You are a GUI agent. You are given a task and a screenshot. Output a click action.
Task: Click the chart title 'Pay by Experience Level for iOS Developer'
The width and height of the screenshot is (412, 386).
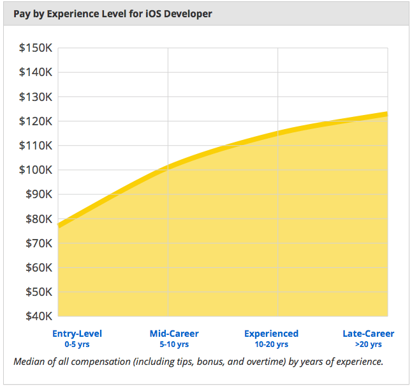click(x=113, y=14)
